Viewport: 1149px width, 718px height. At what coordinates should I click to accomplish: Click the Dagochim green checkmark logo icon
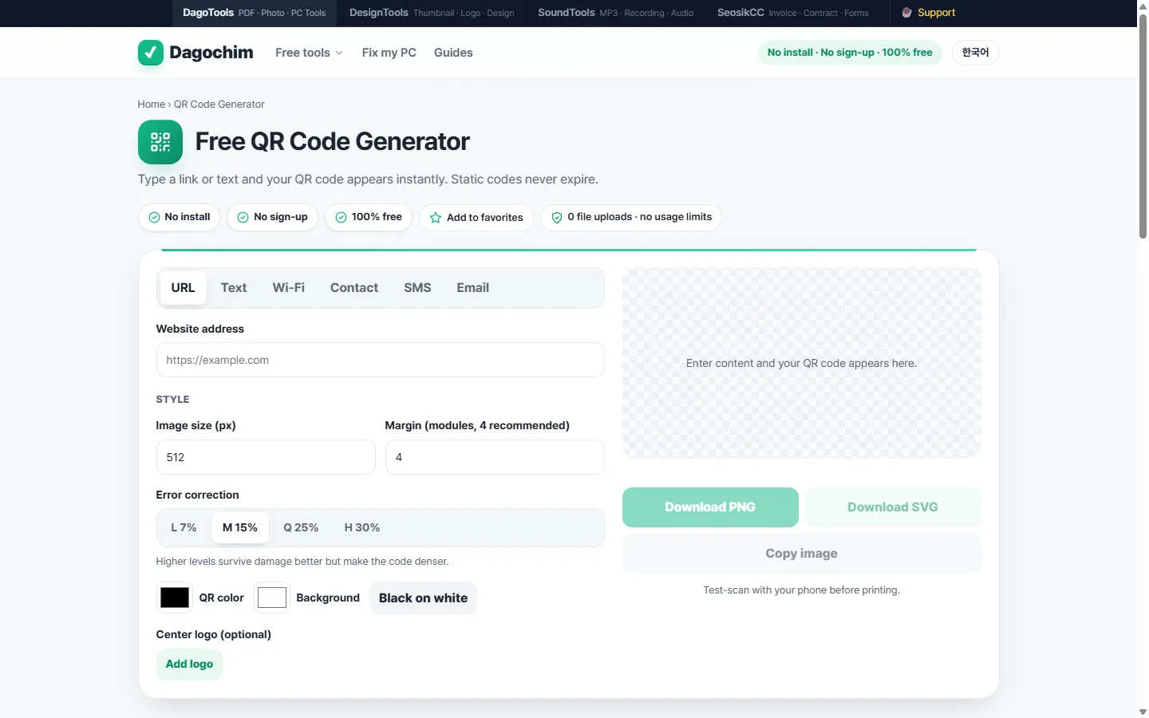151,53
